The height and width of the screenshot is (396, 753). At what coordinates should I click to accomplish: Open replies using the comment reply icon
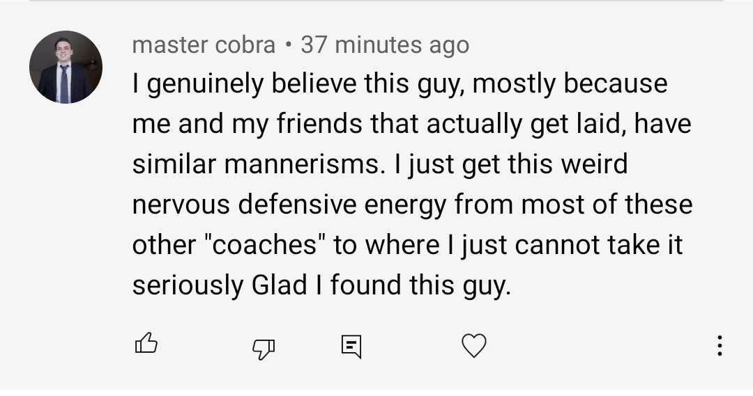point(351,346)
